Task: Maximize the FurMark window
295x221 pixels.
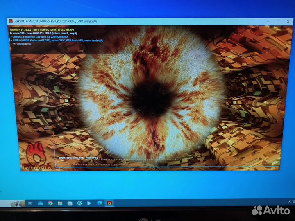Action: [x=277, y=21]
